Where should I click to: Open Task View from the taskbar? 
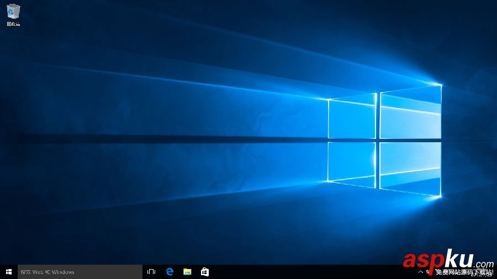[x=151, y=272]
